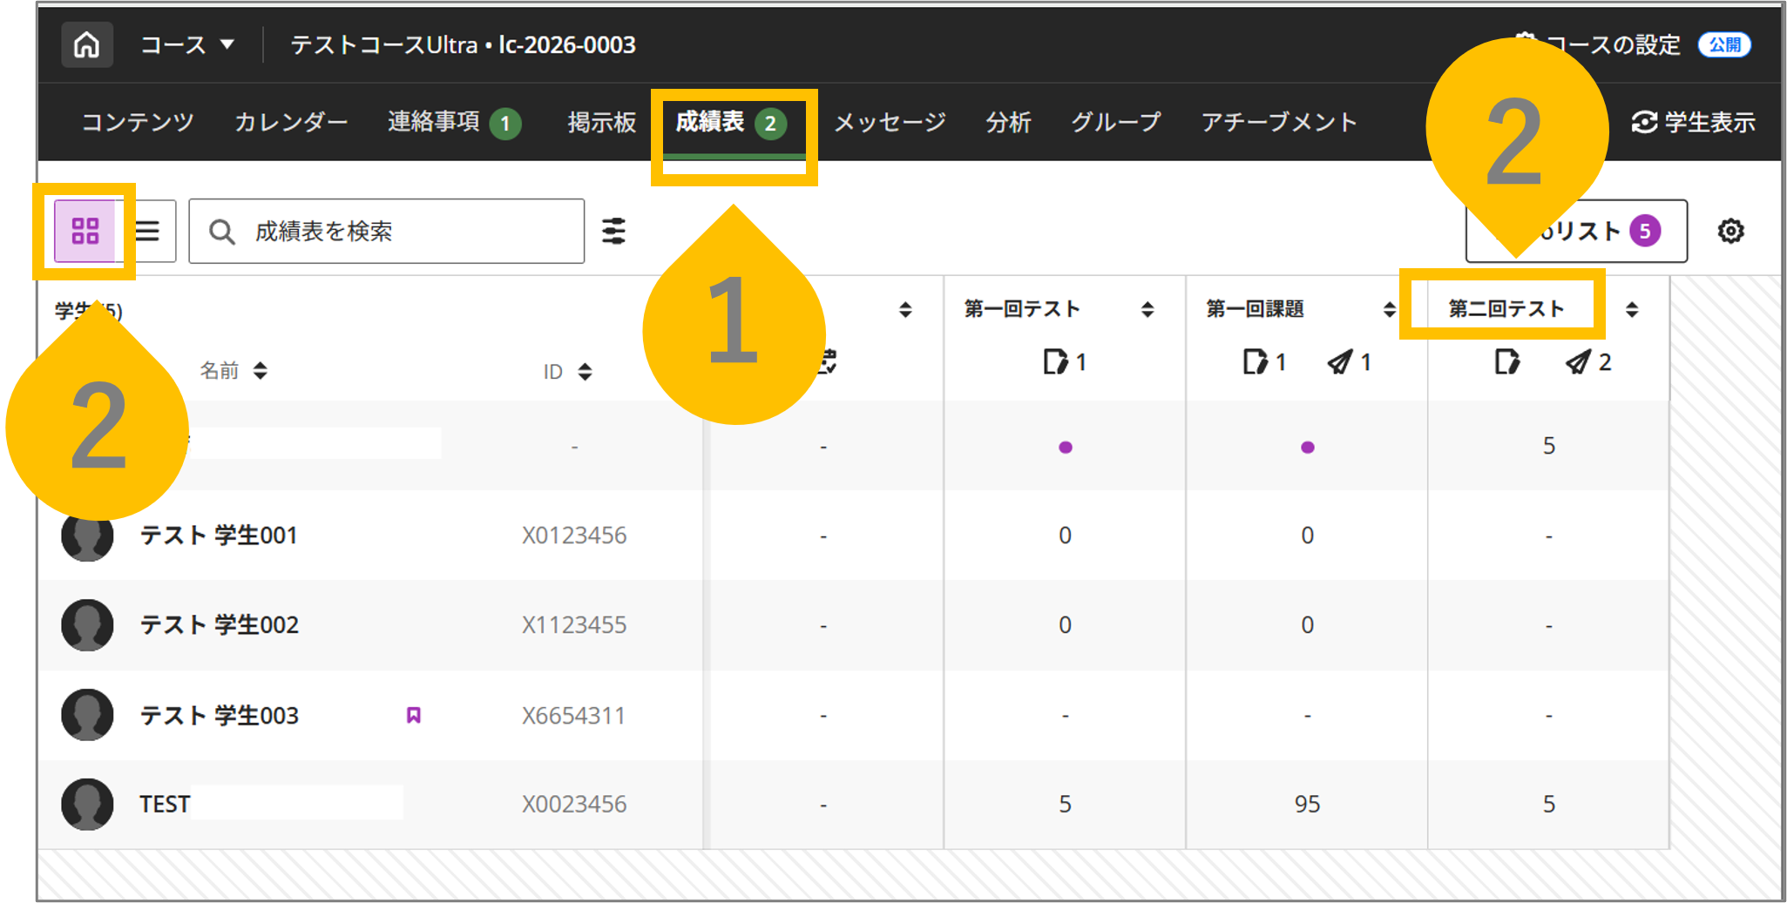Sort the 第二回テスト column
Viewport: 1787px width, 903px height.
pos(1632,309)
